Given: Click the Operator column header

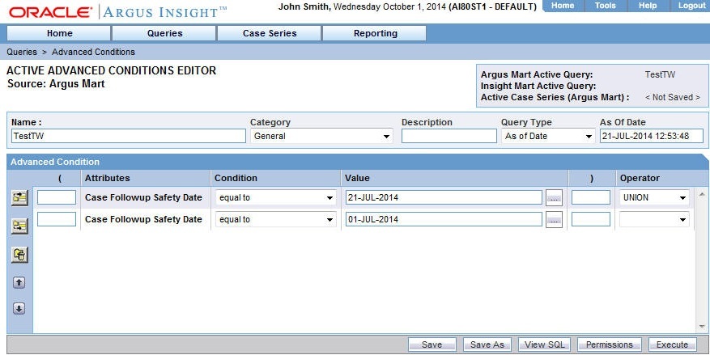Looking at the screenshot, I should (x=640, y=178).
